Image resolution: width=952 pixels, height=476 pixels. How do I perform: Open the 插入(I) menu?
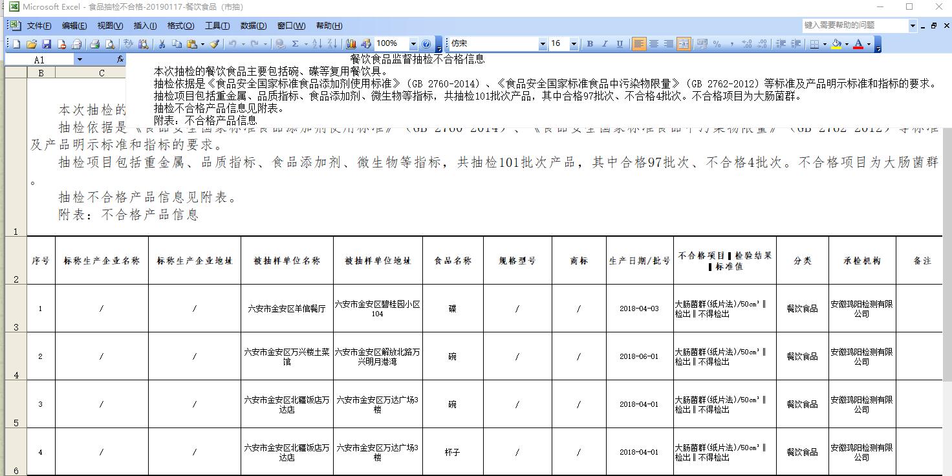tap(145, 26)
